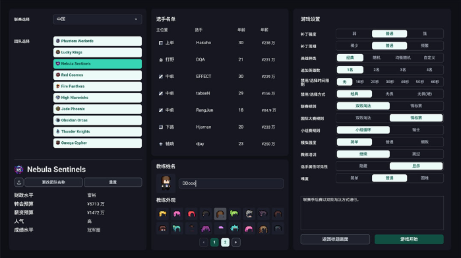Viewport: 461px width, 258px height.
Task: Click the 返回标题画面 button
Action: pyautogui.click(x=335, y=239)
